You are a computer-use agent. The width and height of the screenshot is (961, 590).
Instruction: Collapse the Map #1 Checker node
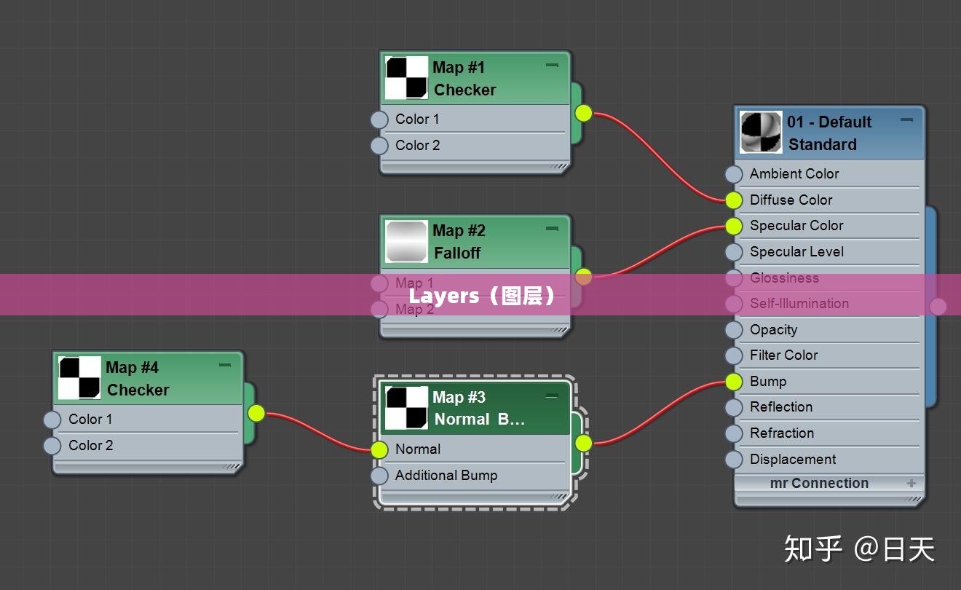pos(552,65)
